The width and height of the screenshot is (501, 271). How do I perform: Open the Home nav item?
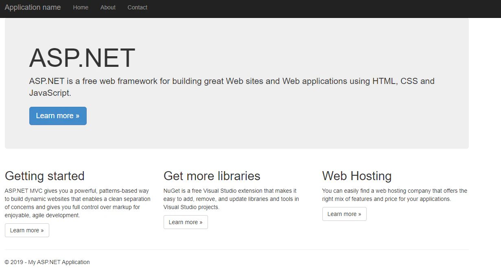[81, 7]
